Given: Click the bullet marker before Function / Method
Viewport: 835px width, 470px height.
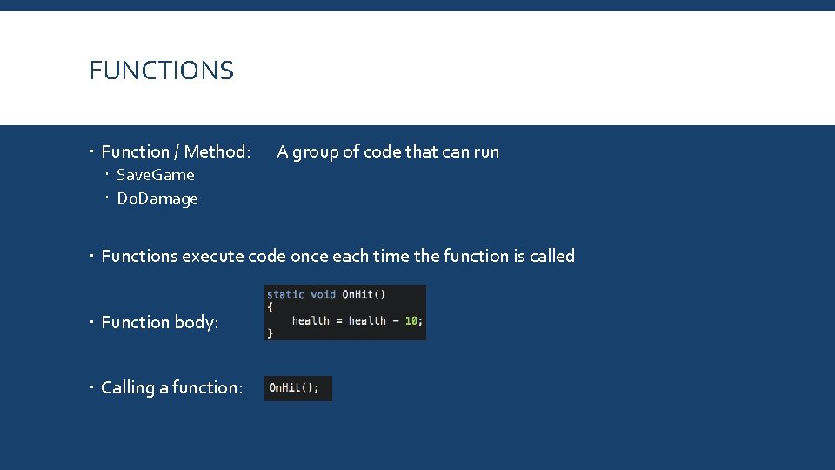Looking at the screenshot, I should point(91,151).
